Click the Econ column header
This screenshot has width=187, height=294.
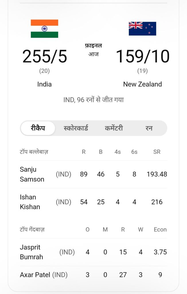160,229
